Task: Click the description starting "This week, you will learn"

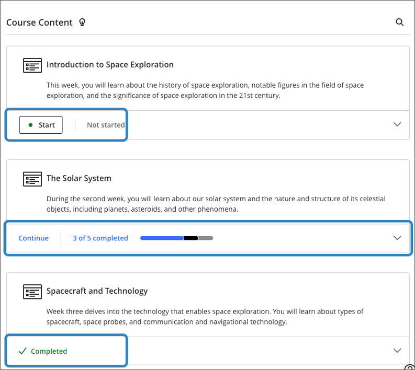Action: coord(205,90)
